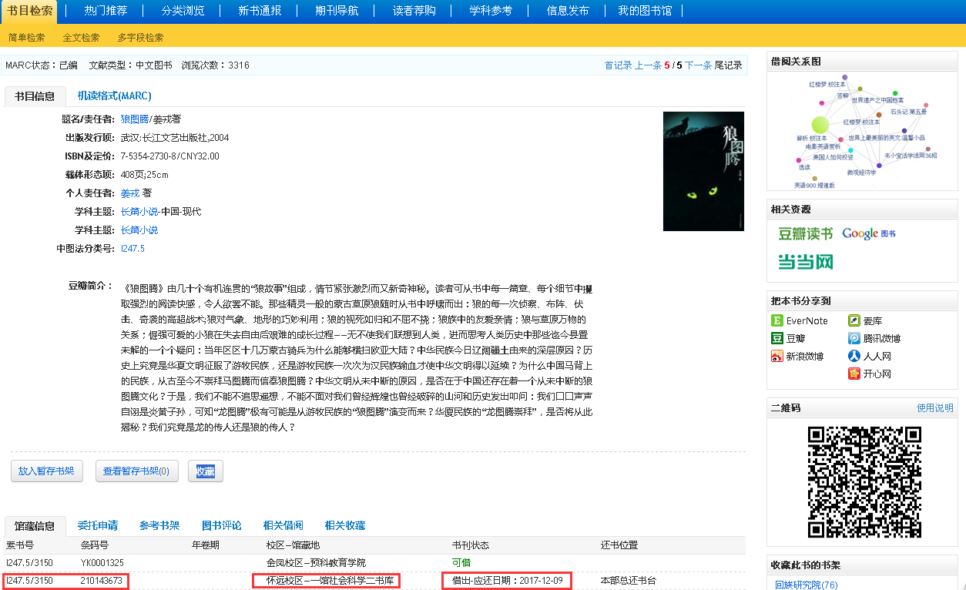Share the book to 豆瓣
The width and height of the screenshot is (966, 590).
pyautogui.click(x=788, y=338)
